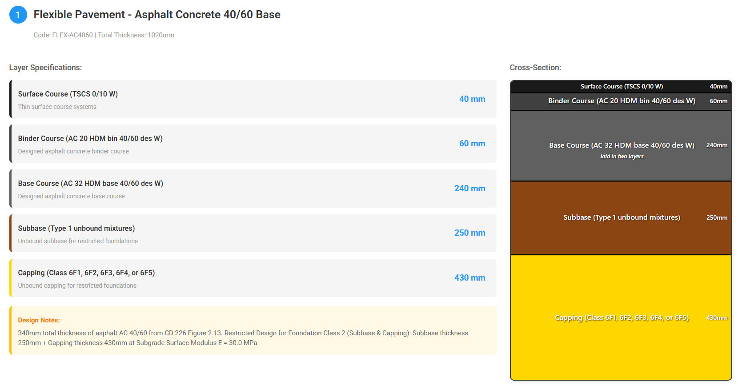Click the Design Notes heading
Screen dimensions: 738x386
coord(39,320)
